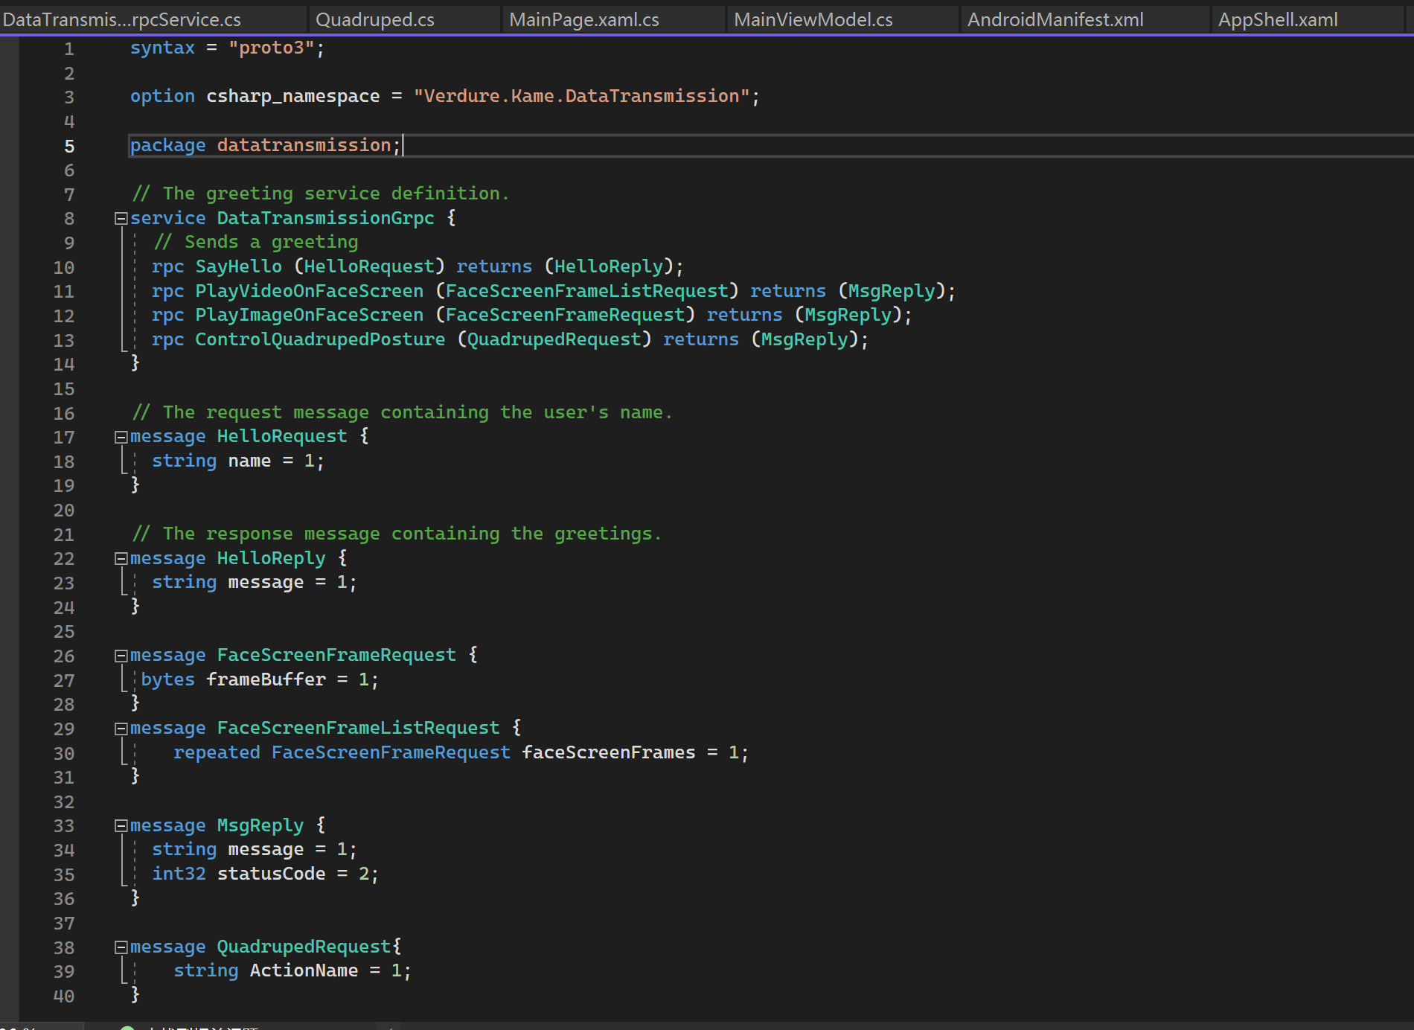Click line number 5 in the gutter

point(69,147)
